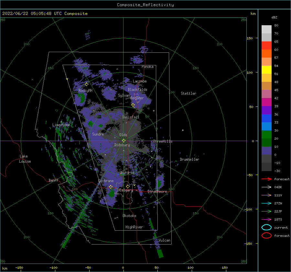
Task: Select the orange 111V arrow legend entry
Action: (x=266, y=195)
